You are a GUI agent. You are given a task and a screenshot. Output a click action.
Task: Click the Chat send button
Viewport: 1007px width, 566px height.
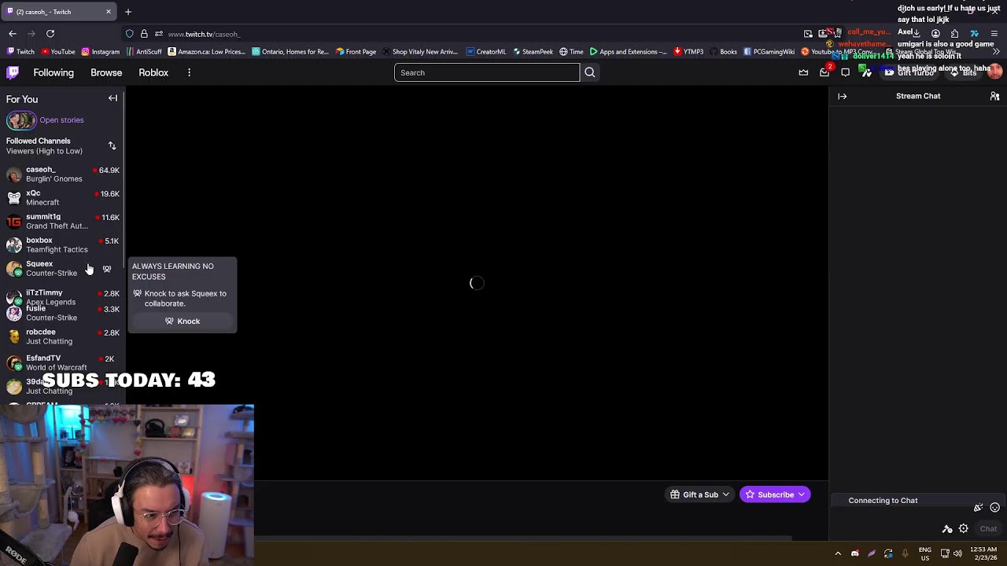988,529
